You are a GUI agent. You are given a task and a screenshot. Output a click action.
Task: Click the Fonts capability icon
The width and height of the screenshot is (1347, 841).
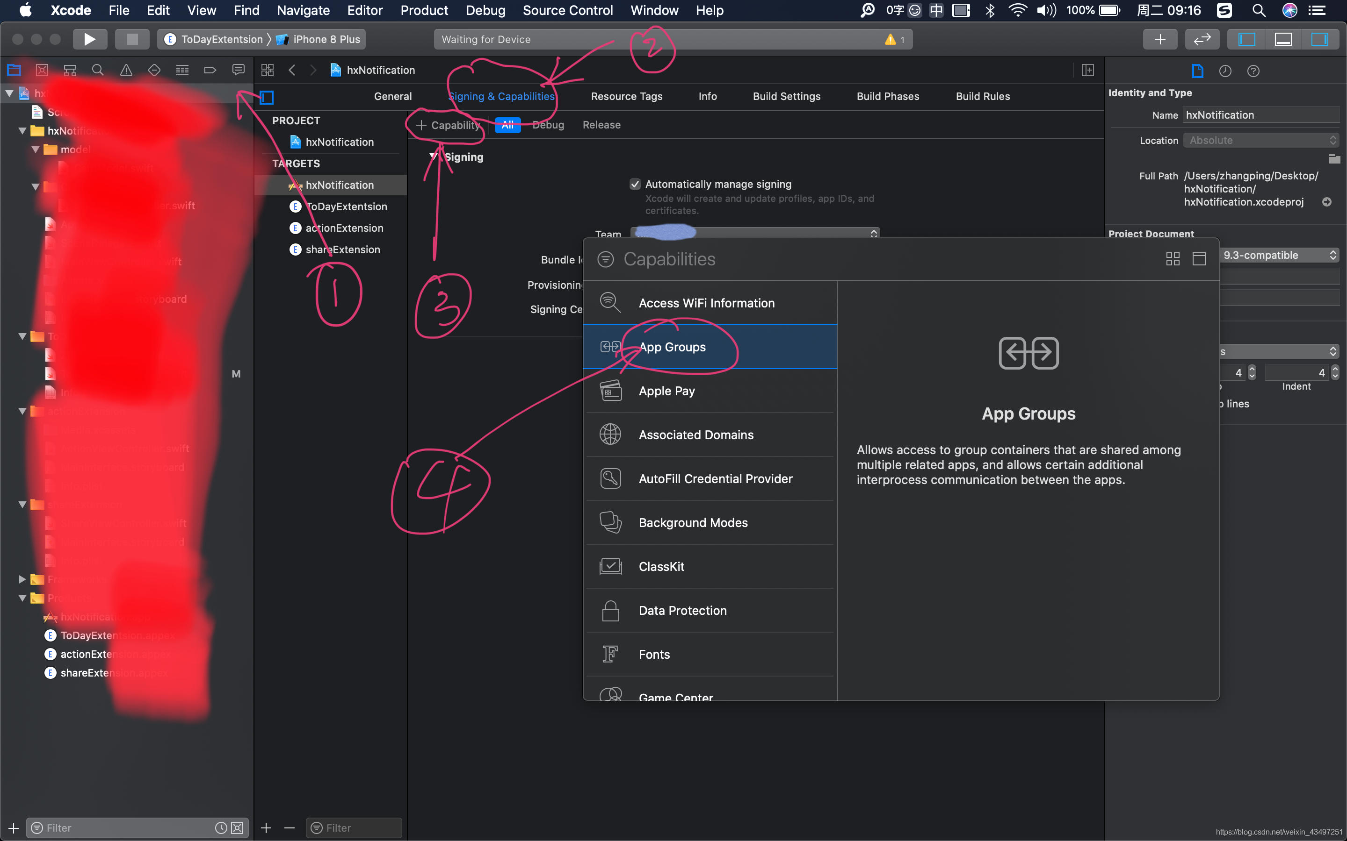[x=610, y=654]
